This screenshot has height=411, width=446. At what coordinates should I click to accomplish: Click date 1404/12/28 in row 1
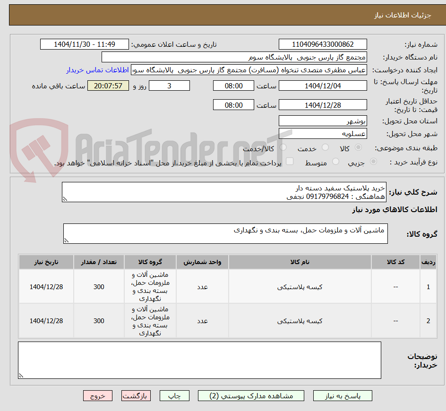coord(46,287)
